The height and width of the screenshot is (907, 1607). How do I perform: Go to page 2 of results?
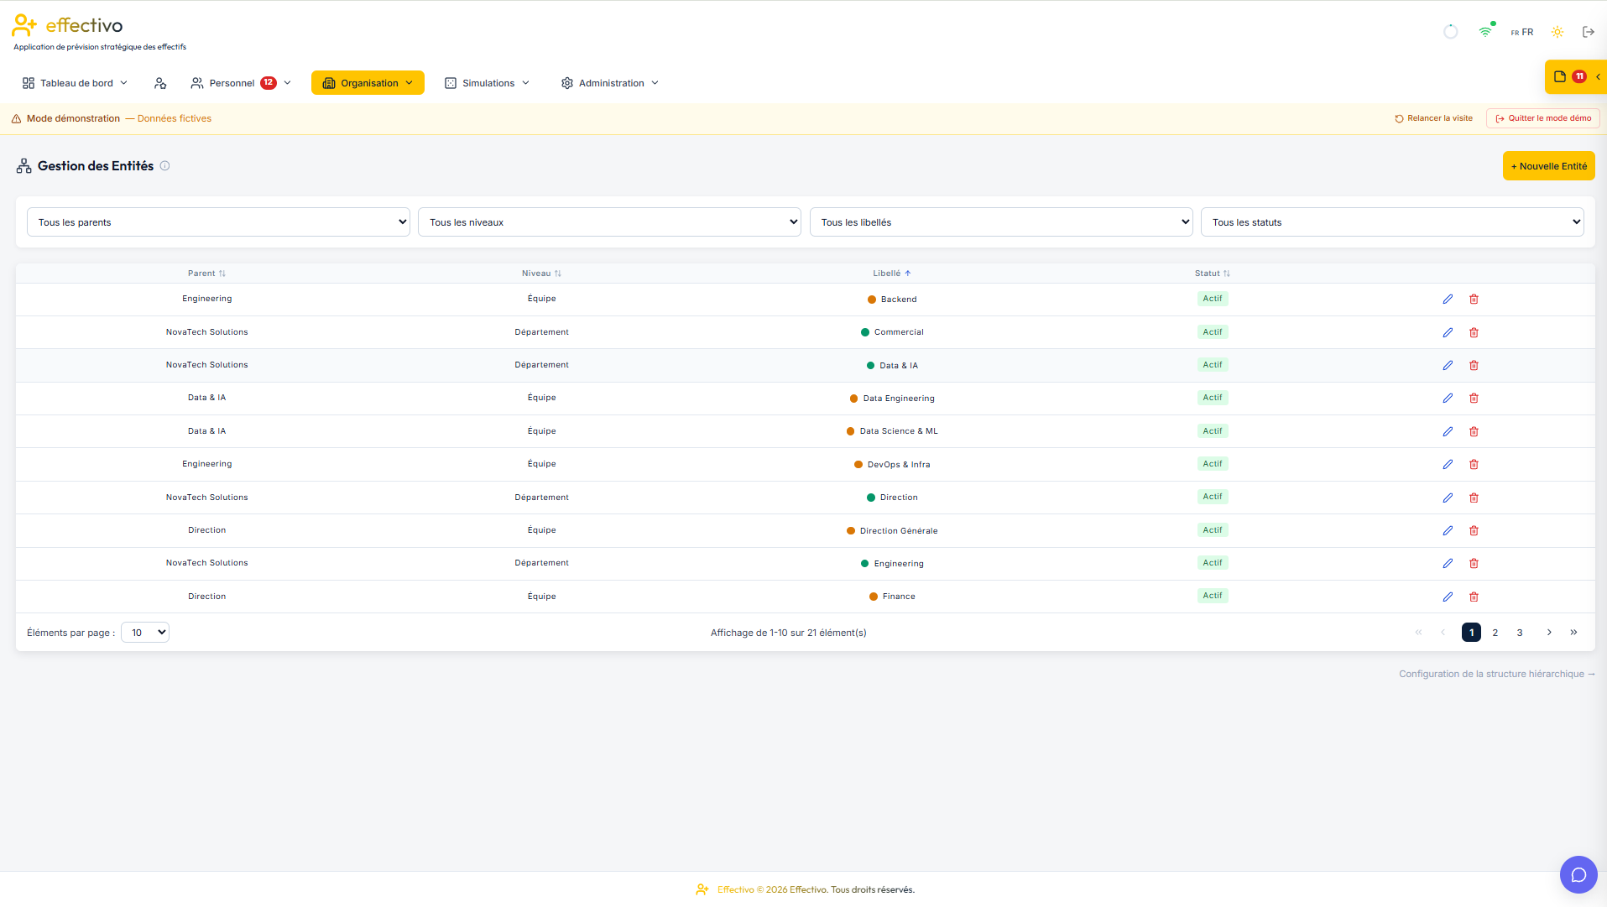click(x=1495, y=633)
